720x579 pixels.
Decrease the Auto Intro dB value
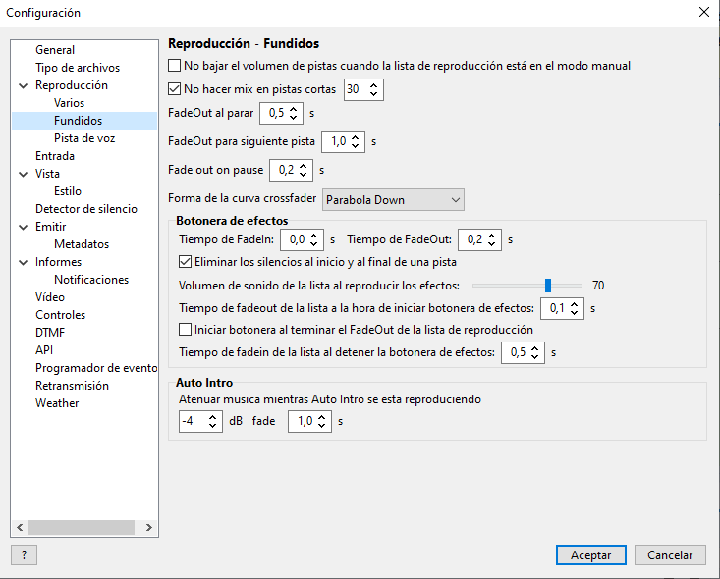(x=215, y=427)
